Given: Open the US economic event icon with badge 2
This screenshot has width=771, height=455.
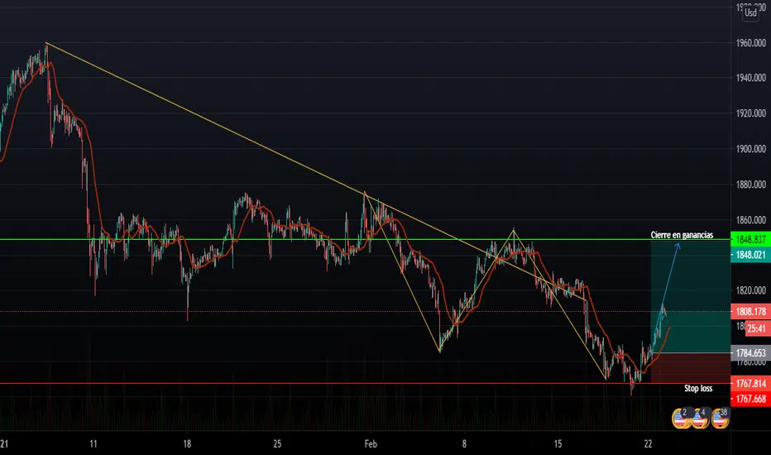Looking at the screenshot, I should [x=681, y=419].
